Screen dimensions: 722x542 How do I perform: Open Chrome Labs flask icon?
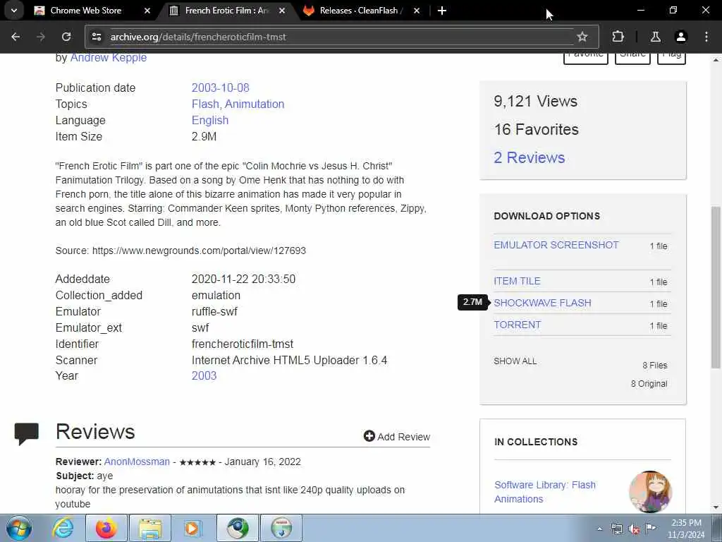point(656,37)
